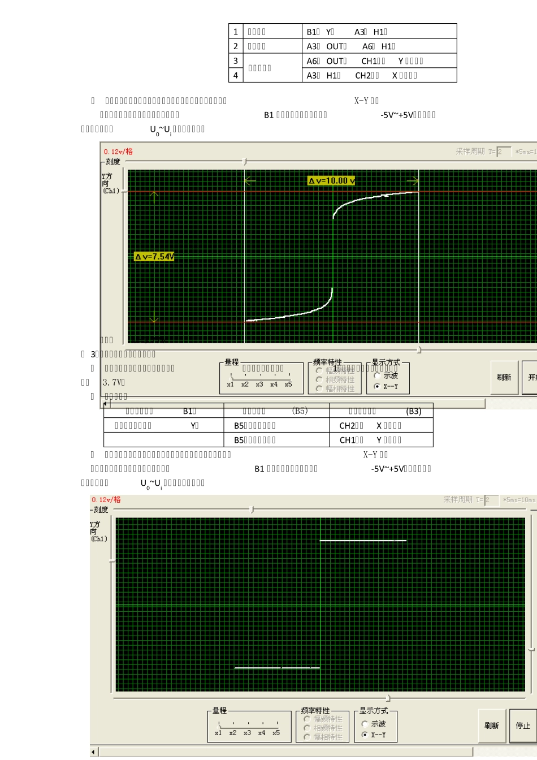Click 刷新 button beside the 停止 button
The image size is (537, 760).
click(x=491, y=726)
